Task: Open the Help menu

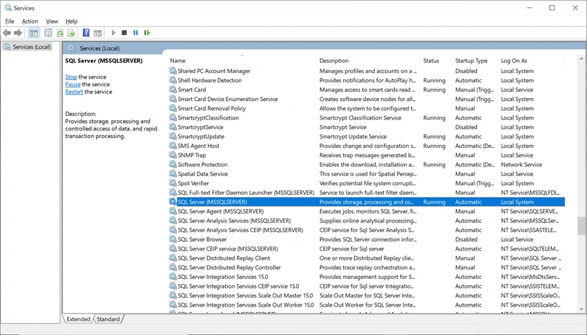Action: coord(72,21)
